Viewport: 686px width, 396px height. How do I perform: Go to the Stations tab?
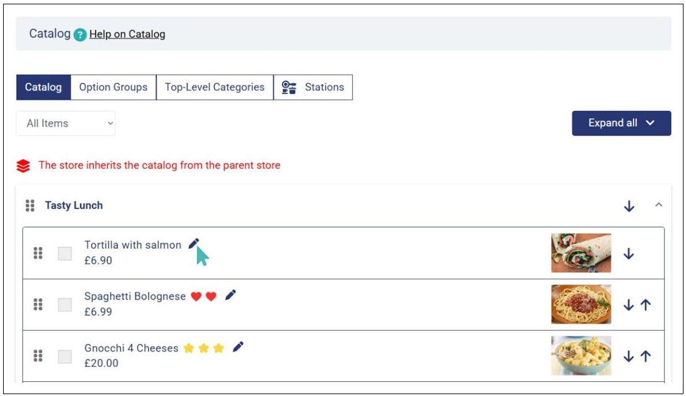(x=313, y=87)
